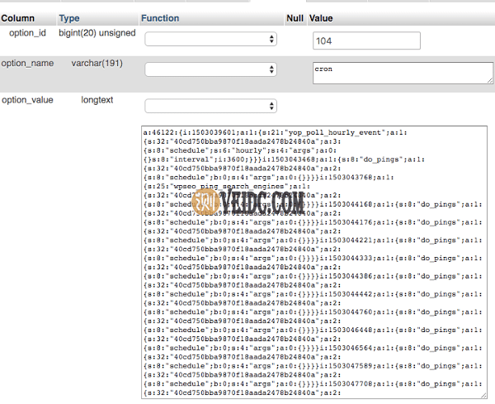495x404 pixels.
Task: Click the Column header label
Action: click(17, 18)
